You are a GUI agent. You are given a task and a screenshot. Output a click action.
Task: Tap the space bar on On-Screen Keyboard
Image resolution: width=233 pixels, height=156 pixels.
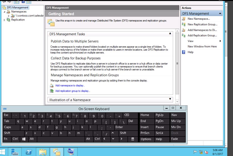coord(61,139)
